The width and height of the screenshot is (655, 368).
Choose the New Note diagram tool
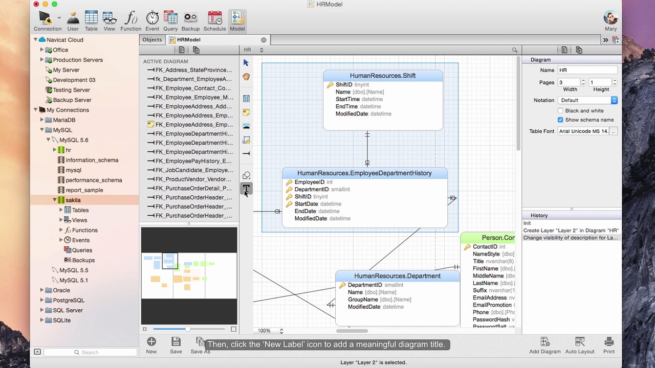[246, 112]
